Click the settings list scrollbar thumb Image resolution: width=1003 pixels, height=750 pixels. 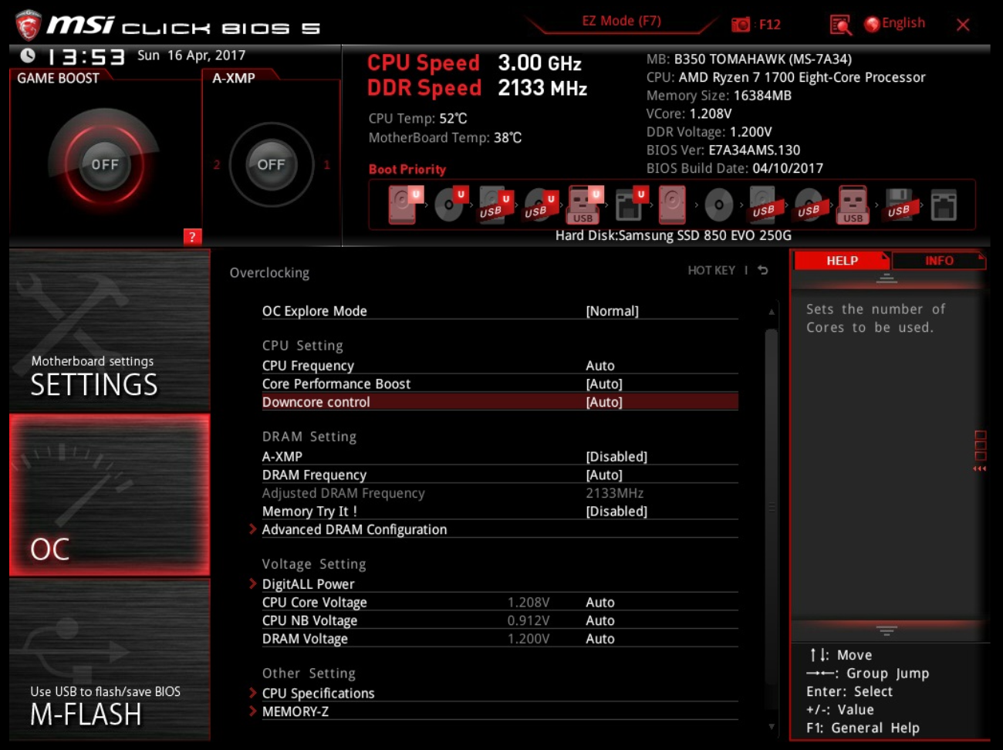(x=771, y=507)
